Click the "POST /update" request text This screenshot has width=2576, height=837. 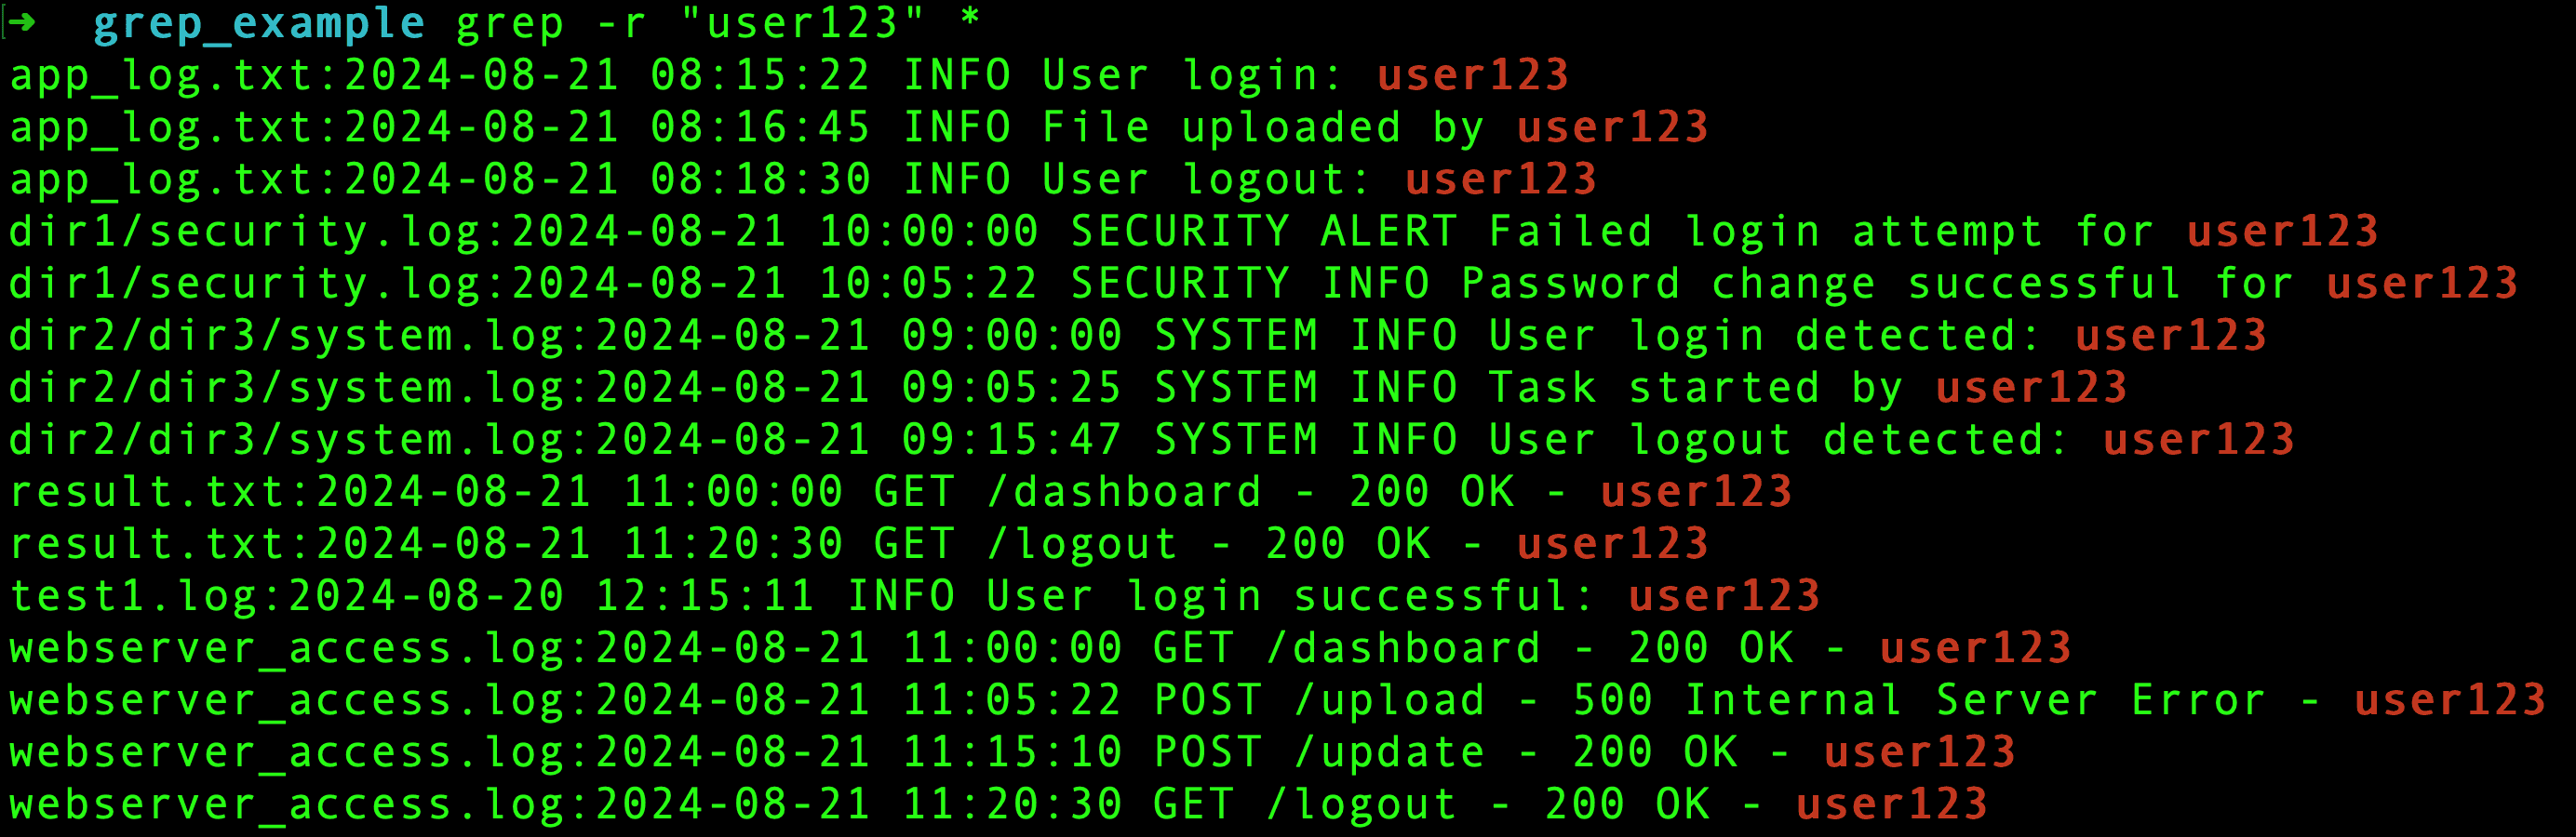point(1318,753)
